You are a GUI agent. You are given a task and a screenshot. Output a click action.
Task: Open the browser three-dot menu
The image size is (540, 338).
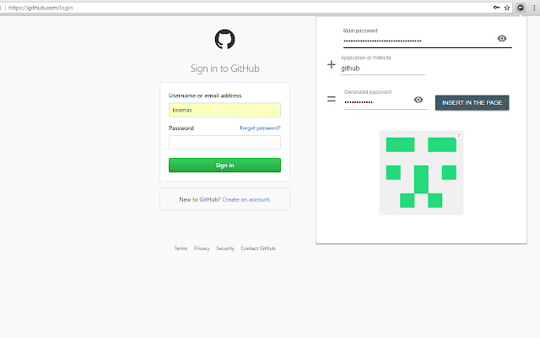pos(534,8)
